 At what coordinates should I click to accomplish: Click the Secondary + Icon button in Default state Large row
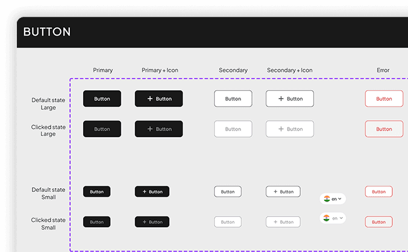(x=290, y=99)
